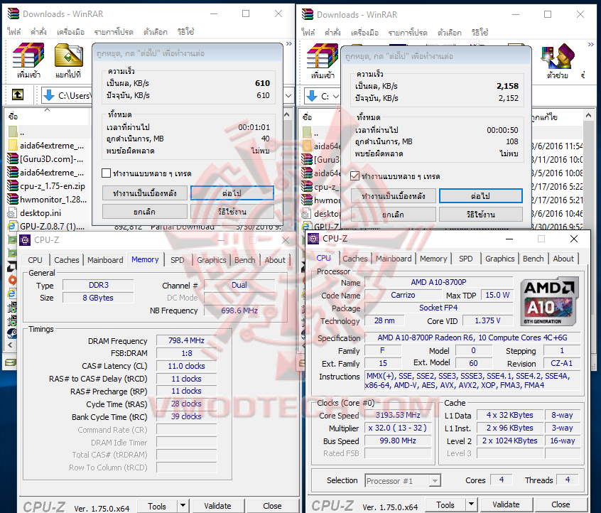Open Tools dropdown arrow in left CPU-Z
This screenshot has width=601, height=513.
pos(183,506)
